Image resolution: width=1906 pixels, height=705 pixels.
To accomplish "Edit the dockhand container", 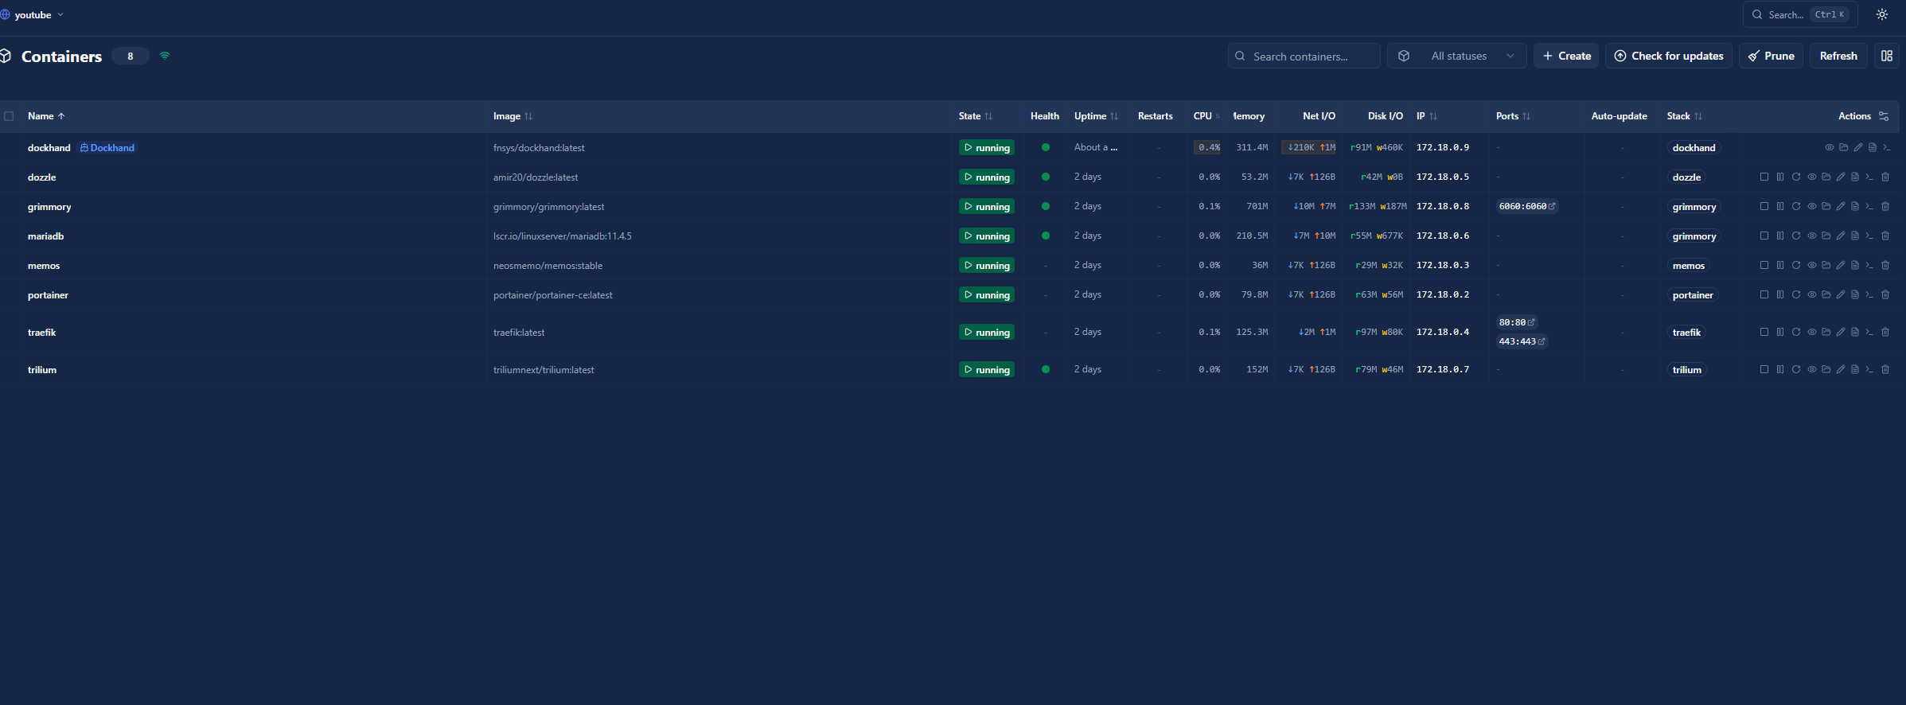I will click(1858, 147).
